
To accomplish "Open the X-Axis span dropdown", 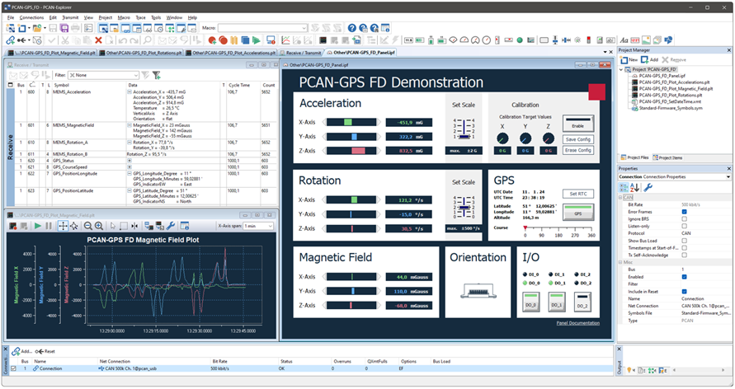I will click(x=259, y=226).
